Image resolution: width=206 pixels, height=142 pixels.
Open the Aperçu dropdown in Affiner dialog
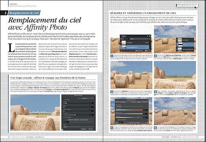pos(87,98)
